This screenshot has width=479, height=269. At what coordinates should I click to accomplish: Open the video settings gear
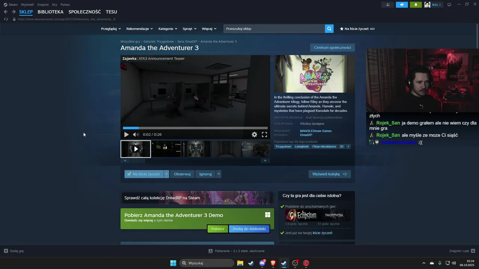point(254,134)
